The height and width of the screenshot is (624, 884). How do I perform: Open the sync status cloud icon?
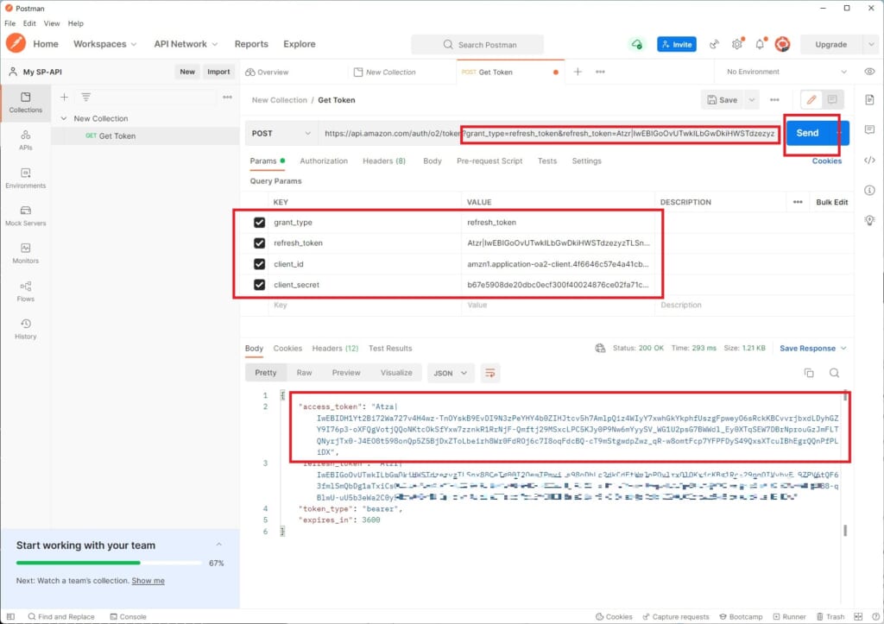[x=636, y=44]
